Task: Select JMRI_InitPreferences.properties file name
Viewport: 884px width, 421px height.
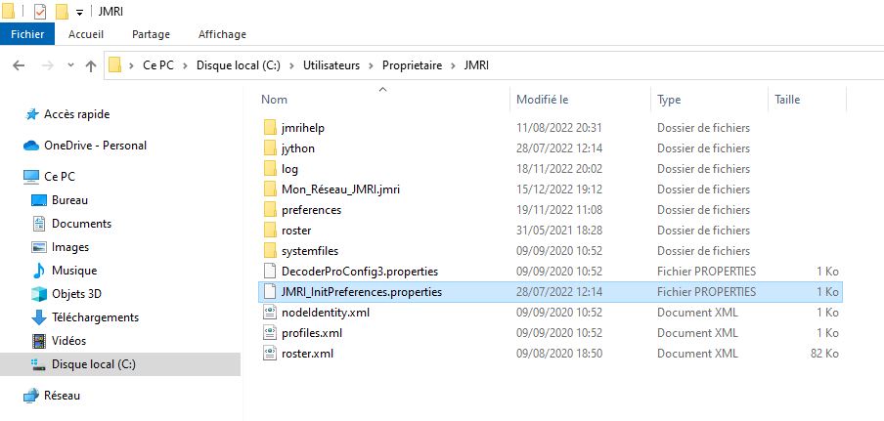Action: tap(362, 291)
